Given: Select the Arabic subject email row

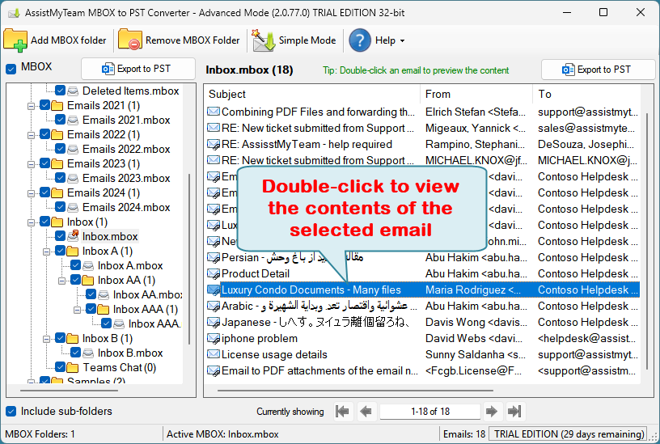Looking at the screenshot, I should (x=422, y=306).
